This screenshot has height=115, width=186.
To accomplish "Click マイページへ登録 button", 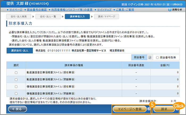I will (130, 109).
